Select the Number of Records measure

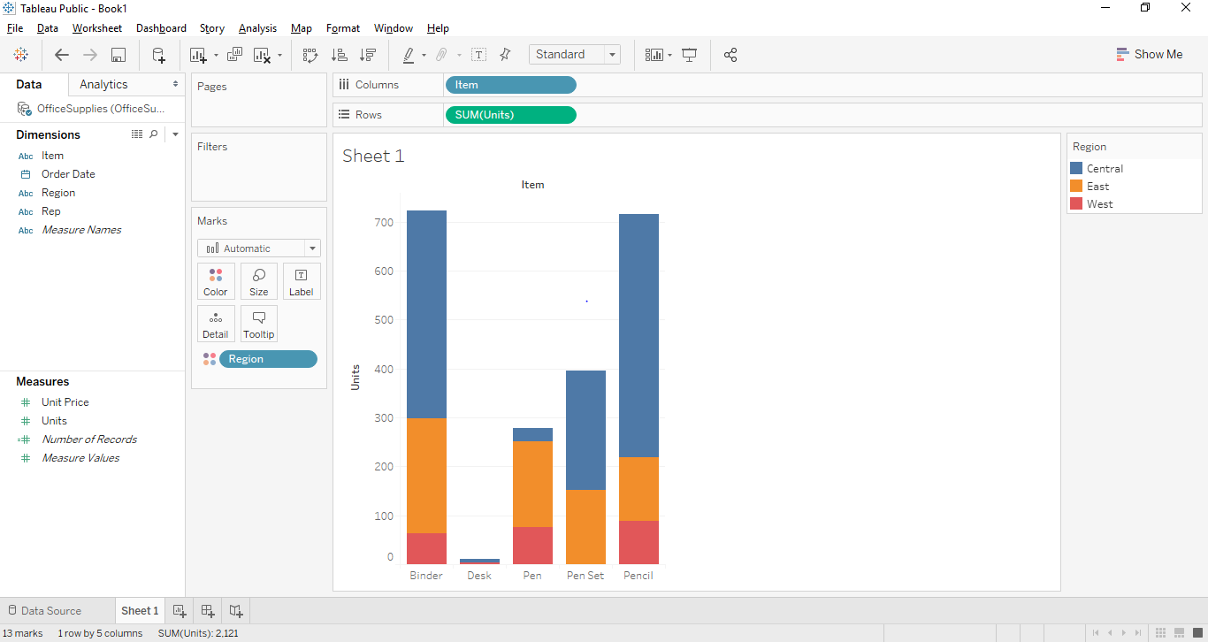coord(89,439)
